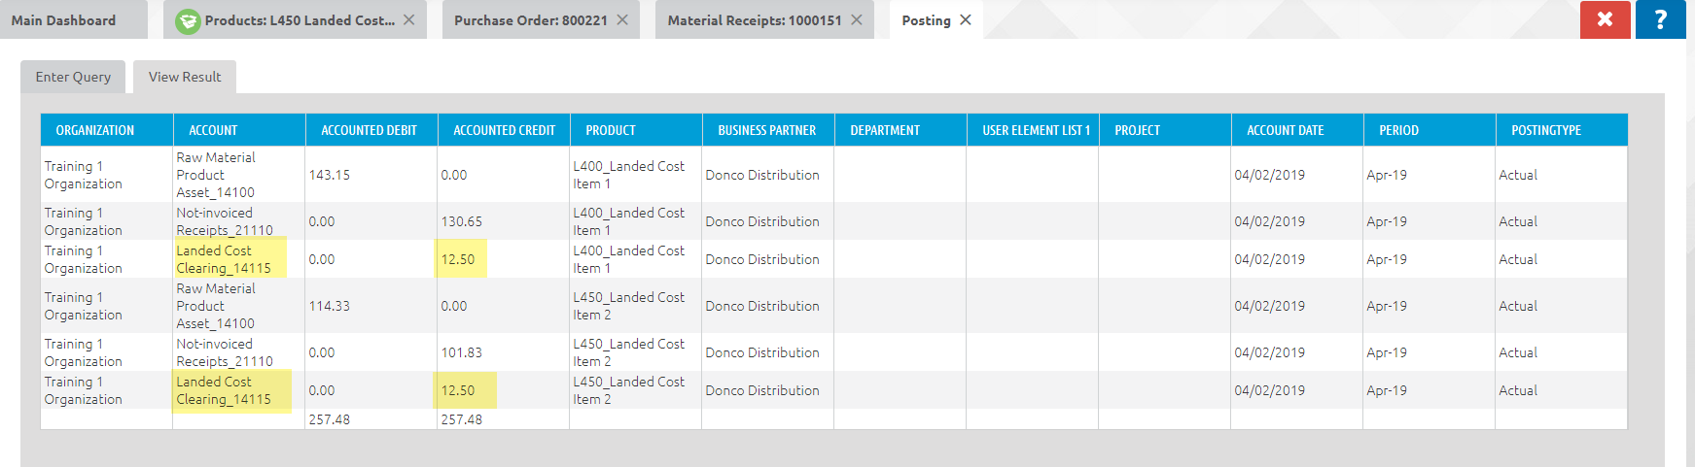Viewport: 1695px width, 467px height.
Task: Select the View Result tab
Action: point(185,77)
